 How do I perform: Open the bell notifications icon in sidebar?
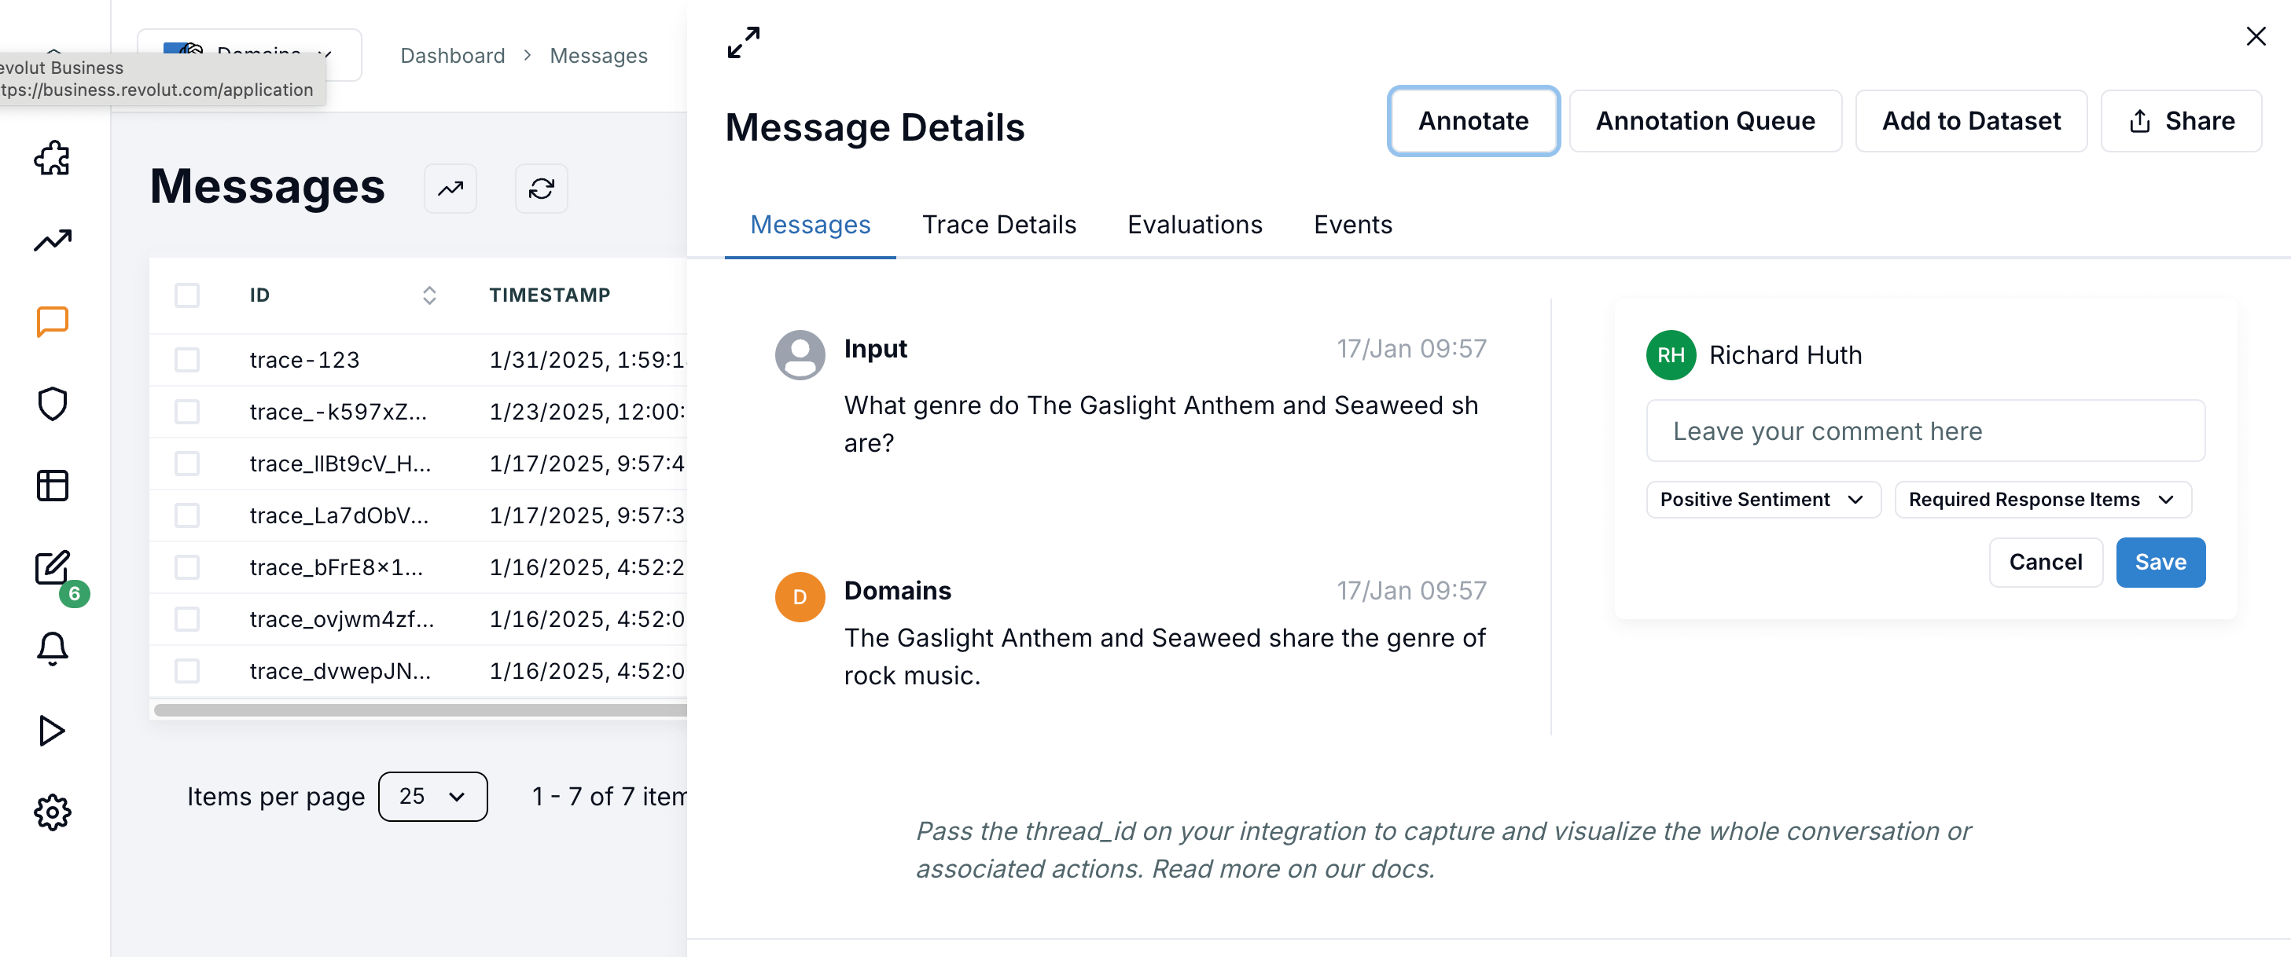tap(53, 649)
